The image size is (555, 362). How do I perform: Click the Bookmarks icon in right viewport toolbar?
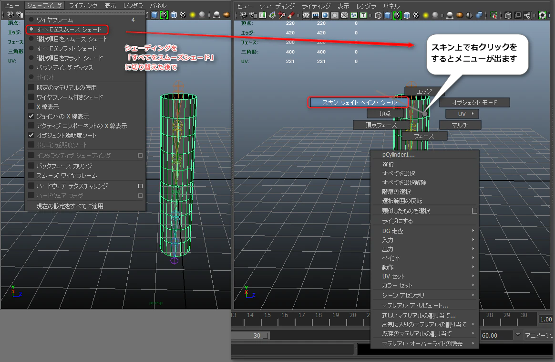263,15
